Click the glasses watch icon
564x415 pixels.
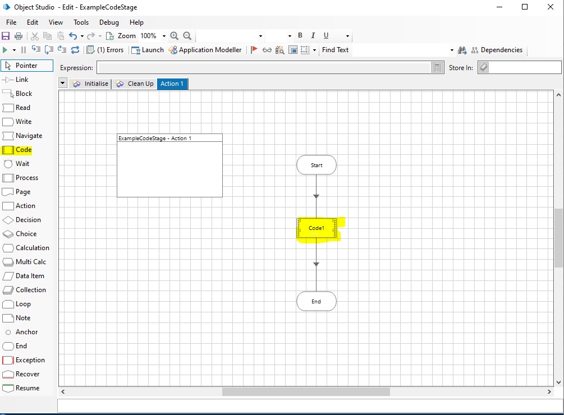(267, 50)
